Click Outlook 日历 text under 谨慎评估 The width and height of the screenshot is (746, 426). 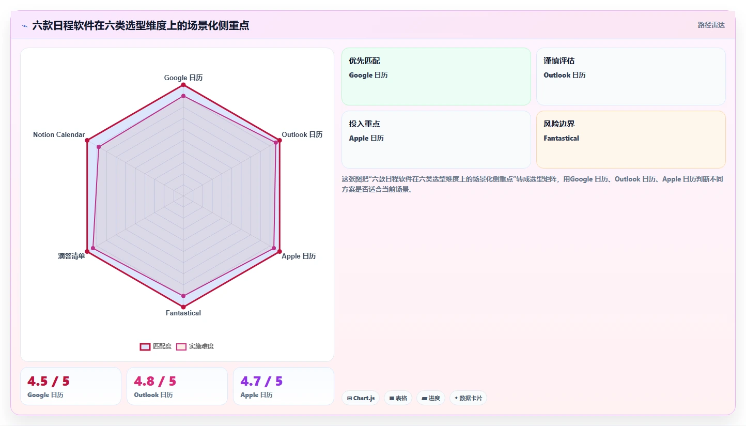565,75
